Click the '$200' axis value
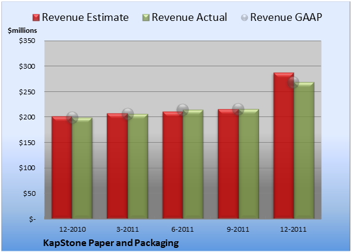The image size is (351, 252). point(27,117)
